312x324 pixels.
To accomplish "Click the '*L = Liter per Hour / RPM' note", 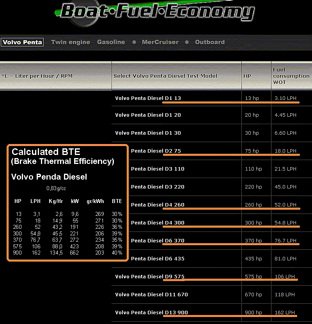I will [37, 76].
